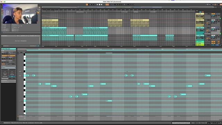Click the cyan Randomize amount slider
The image size is (222, 125).
[x=12, y=76]
